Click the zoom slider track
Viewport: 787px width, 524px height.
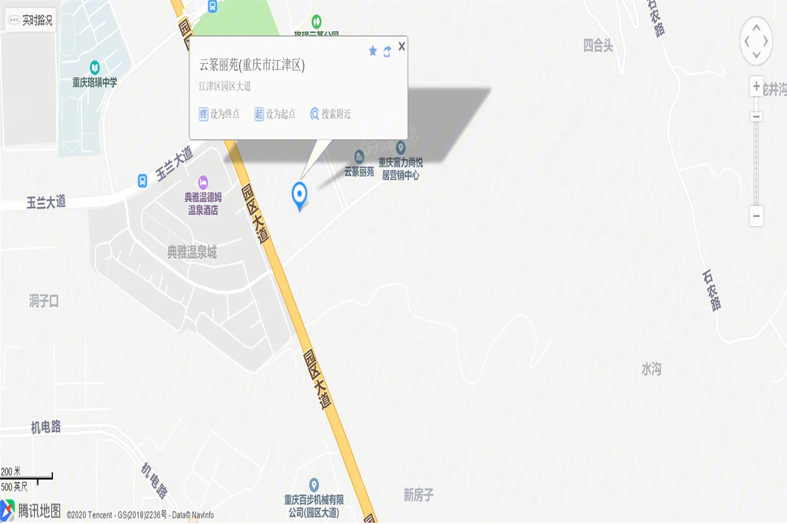tap(756, 163)
